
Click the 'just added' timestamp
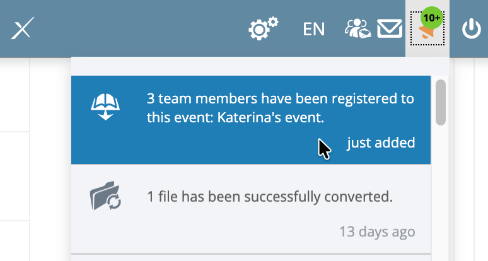pyautogui.click(x=381, y=142)
